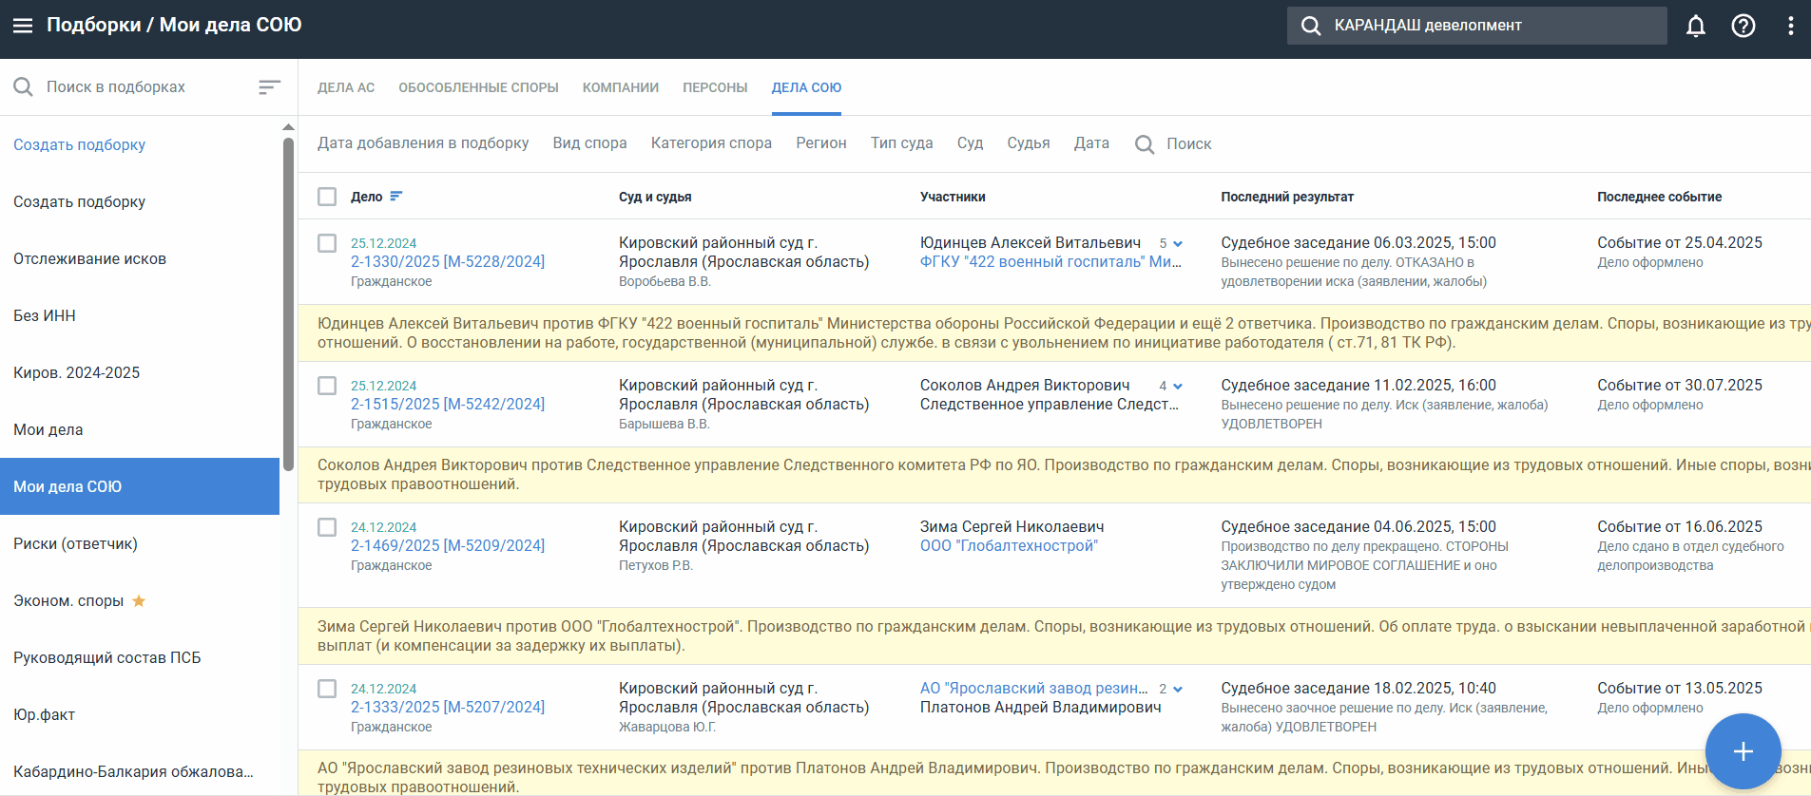
Task: Open the Вид спора filter dropdown
Action: click(x=589, y=143)
